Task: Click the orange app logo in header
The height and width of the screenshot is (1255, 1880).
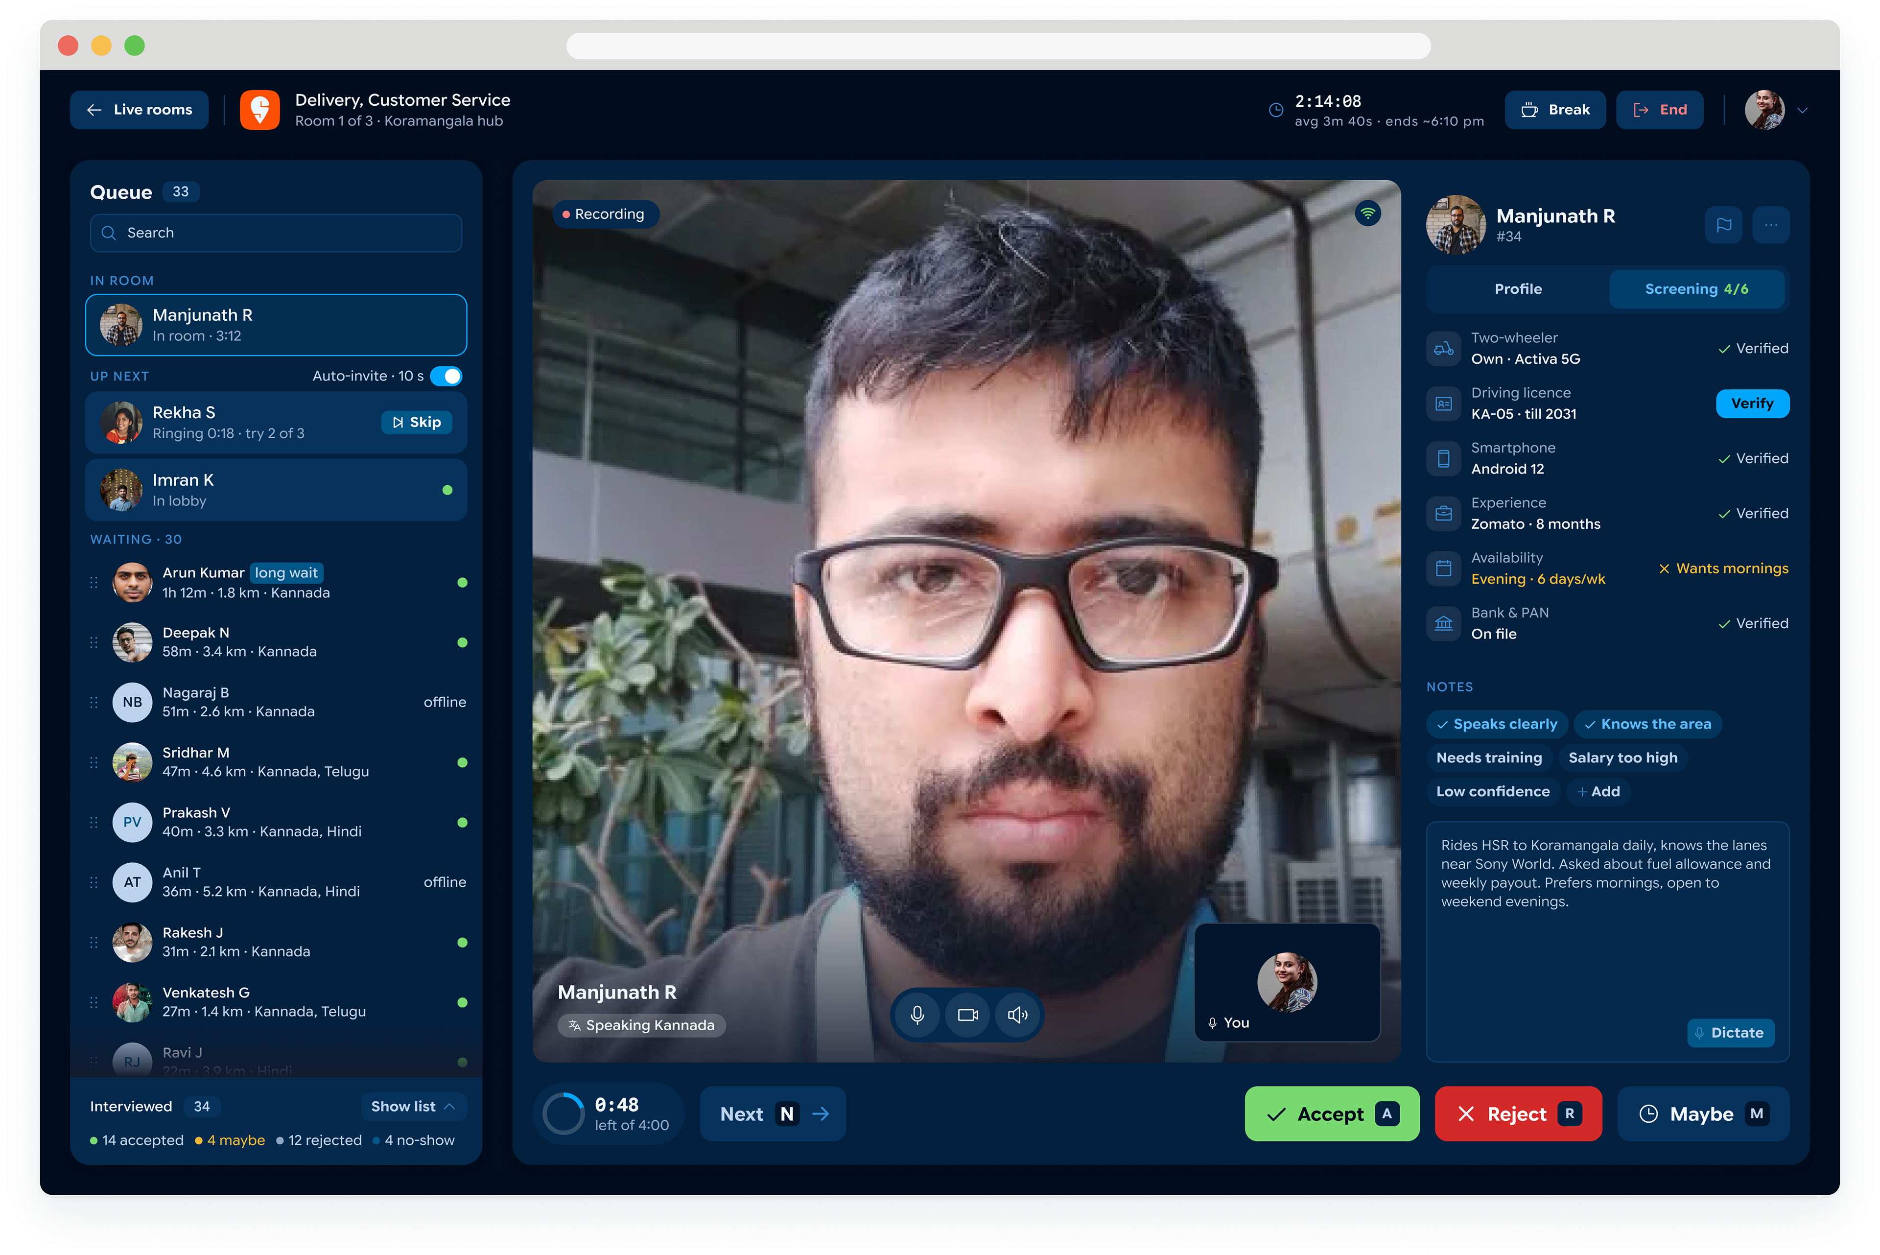Action: [259, 110]
